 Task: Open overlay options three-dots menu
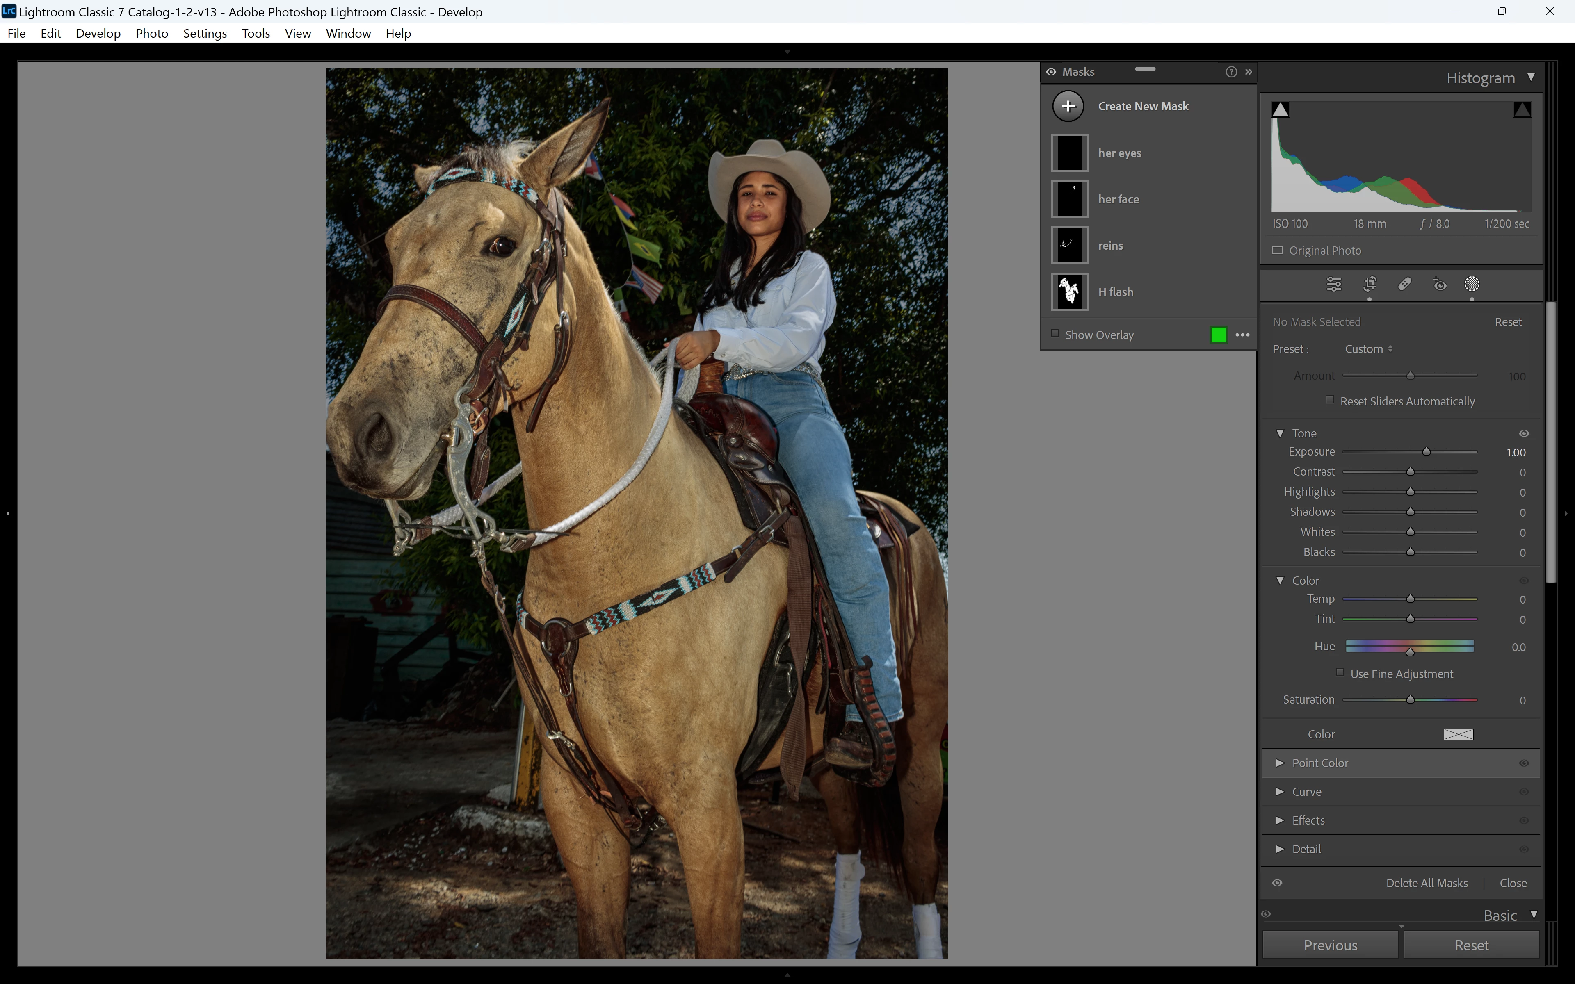tap(1242, 335)
